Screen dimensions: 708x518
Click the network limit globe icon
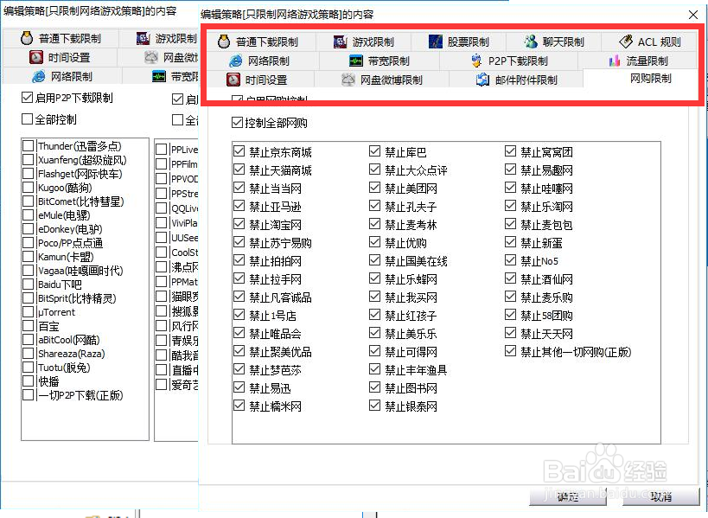click(x=236, y=61)
